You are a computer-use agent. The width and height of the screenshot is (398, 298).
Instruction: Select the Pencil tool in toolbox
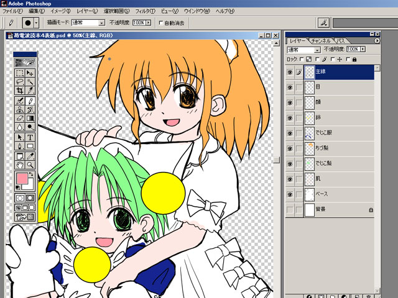[30, 101]
